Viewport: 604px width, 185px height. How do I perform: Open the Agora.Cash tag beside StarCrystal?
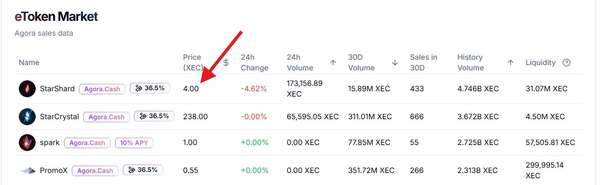coord(106,117)
